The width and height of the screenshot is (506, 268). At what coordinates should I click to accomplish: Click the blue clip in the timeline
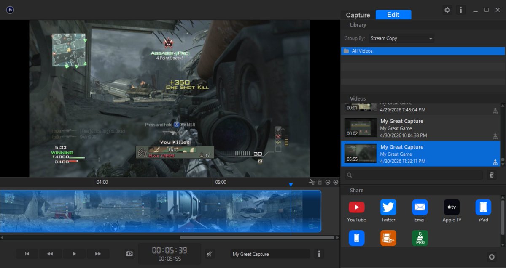click(160, 211)
